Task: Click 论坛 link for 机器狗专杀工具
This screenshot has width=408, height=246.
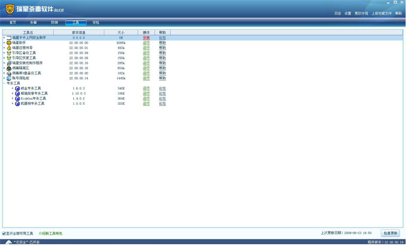Action: pyautogui.click(x=162, y=104)
